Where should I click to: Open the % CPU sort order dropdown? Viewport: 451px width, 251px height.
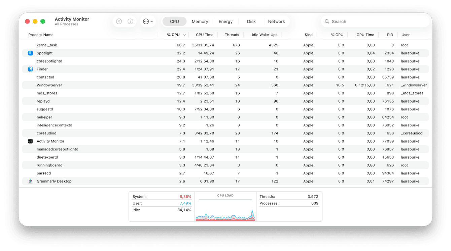click(x=184, y=35)
